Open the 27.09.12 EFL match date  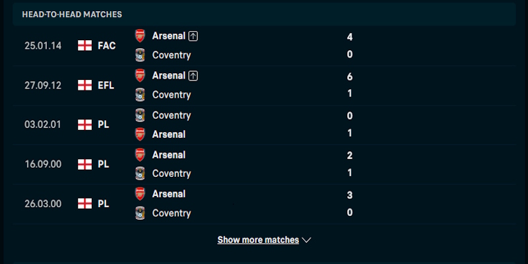[x=43, y=86]
